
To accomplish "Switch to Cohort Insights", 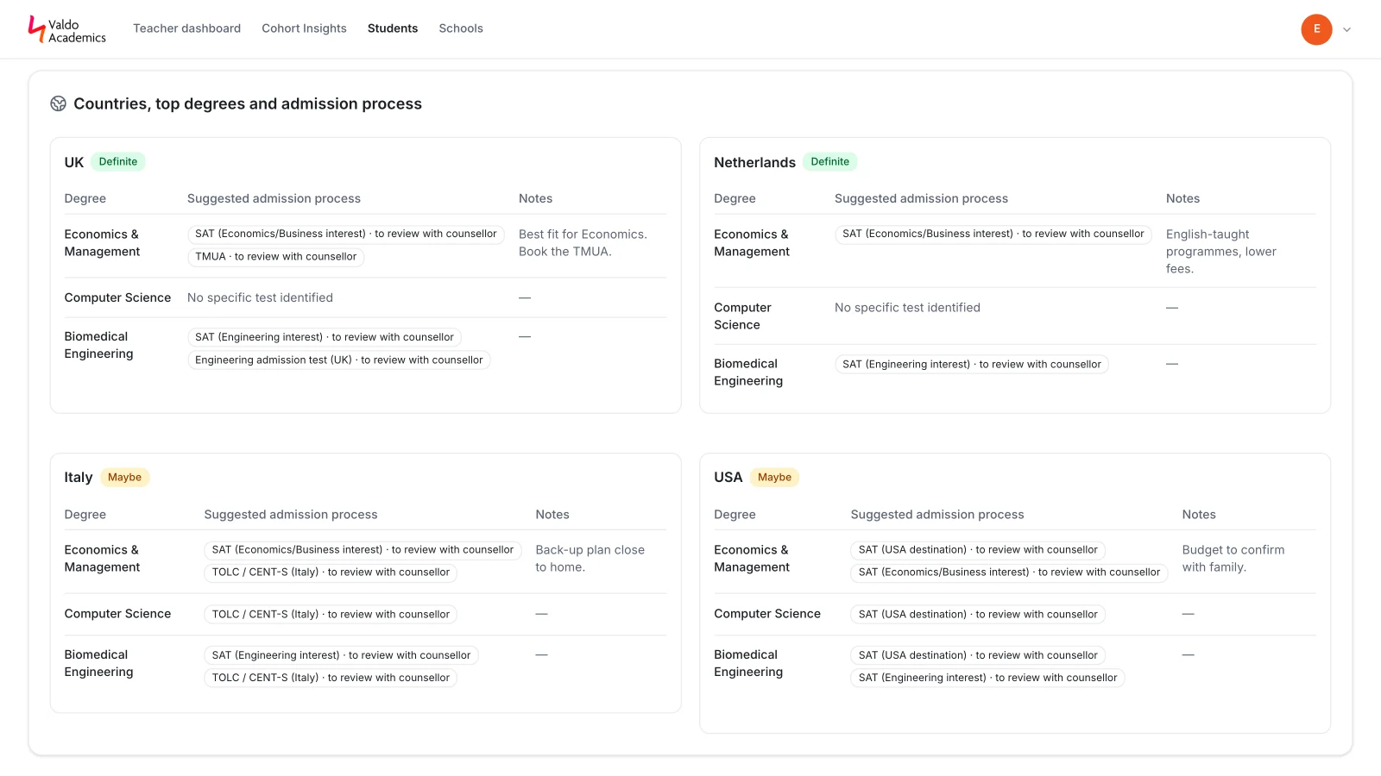I will coord(304,28).
